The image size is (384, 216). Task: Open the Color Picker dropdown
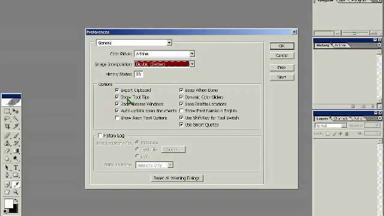pos(164,53)
